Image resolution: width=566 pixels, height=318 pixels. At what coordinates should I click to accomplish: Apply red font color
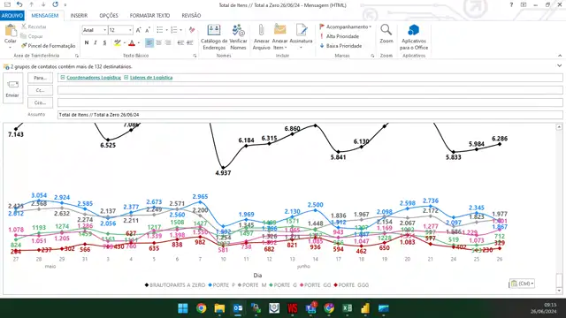click(132, 43)
